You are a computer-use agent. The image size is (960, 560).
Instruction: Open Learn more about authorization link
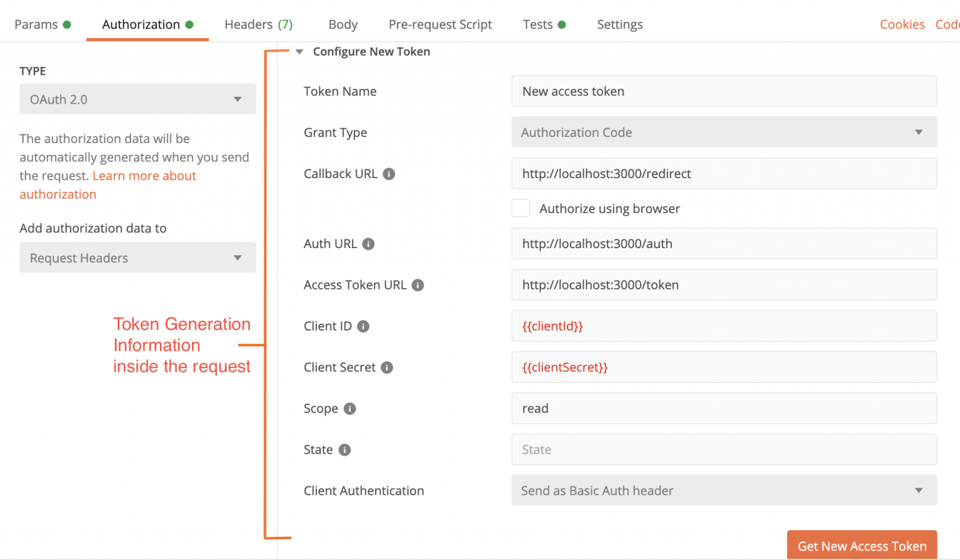[107, 185]
